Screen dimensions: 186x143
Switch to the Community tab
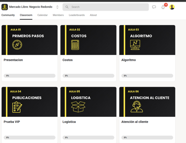[x=8, y=15]
